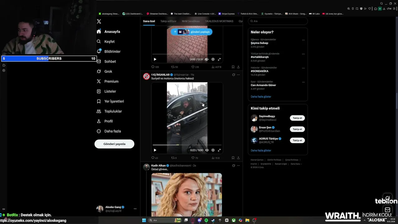Open Sohbet messages
The width and height of the screenshot is (398, 224).
[106, 61]
